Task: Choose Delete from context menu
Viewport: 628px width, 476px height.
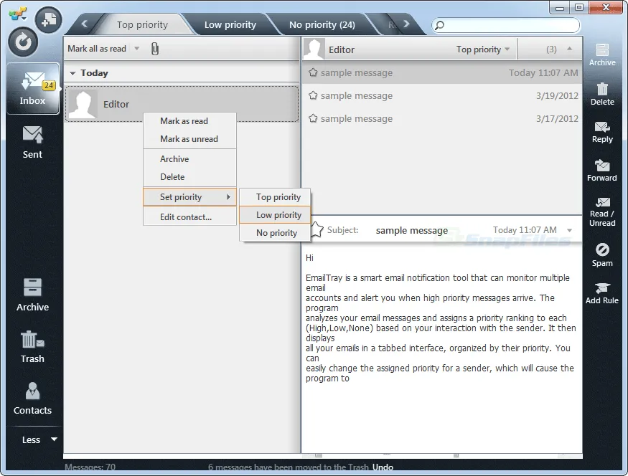Action: (x=190, y=177)
